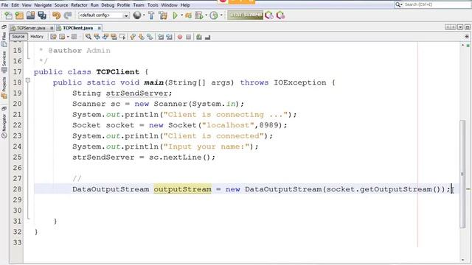Screen dimensions: 472x265
Task: Click the Profile Project icon
Action: 199,15
